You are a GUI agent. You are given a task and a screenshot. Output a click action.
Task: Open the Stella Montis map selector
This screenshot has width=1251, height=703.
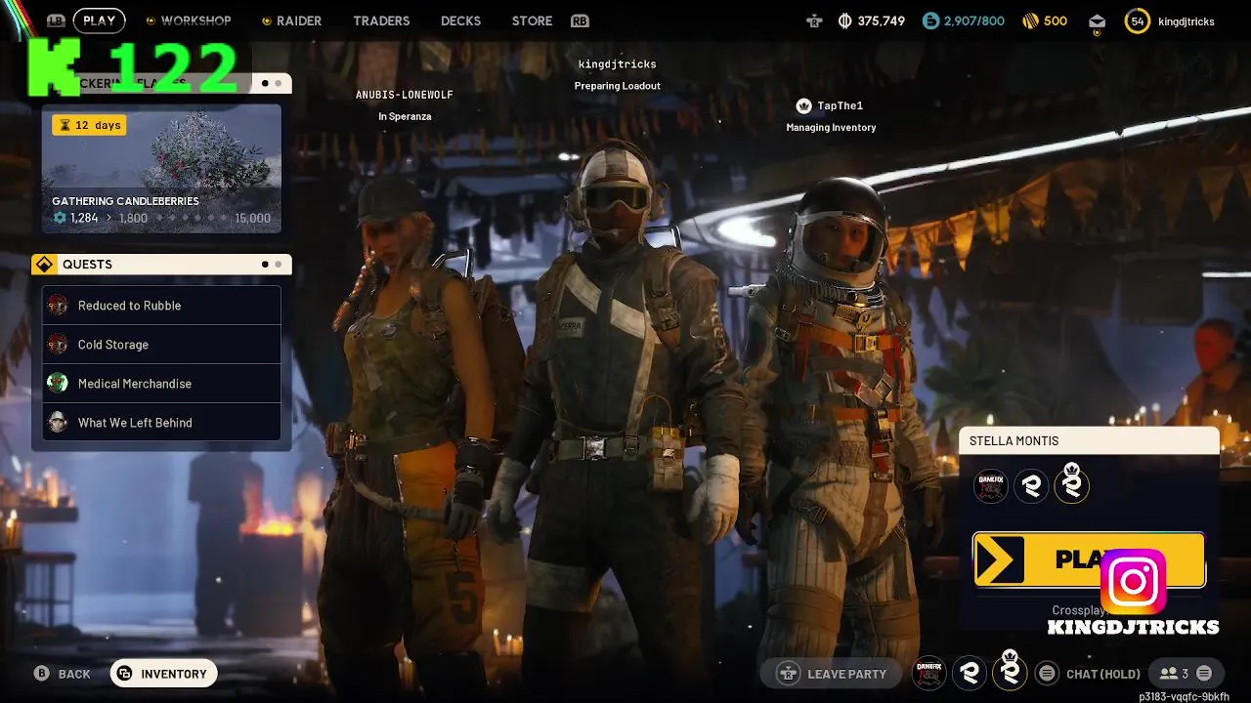pos(1090,441)
